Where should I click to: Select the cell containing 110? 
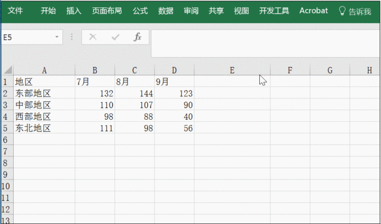(x=95, y=105)
